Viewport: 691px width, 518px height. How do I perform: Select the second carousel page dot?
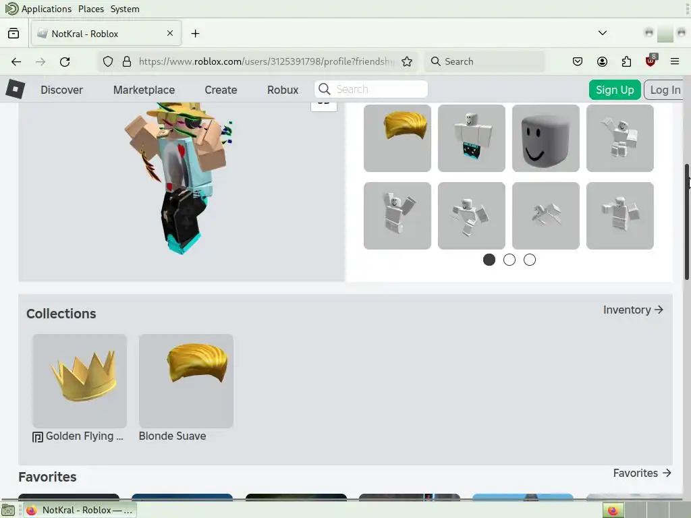click(x=509, y=260)
